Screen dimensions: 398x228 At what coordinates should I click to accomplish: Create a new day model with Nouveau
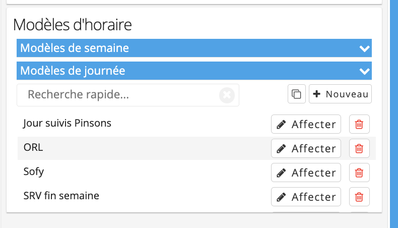[340, 94]
